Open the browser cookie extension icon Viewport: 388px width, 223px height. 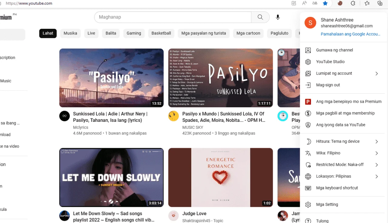tap(340, 3)
